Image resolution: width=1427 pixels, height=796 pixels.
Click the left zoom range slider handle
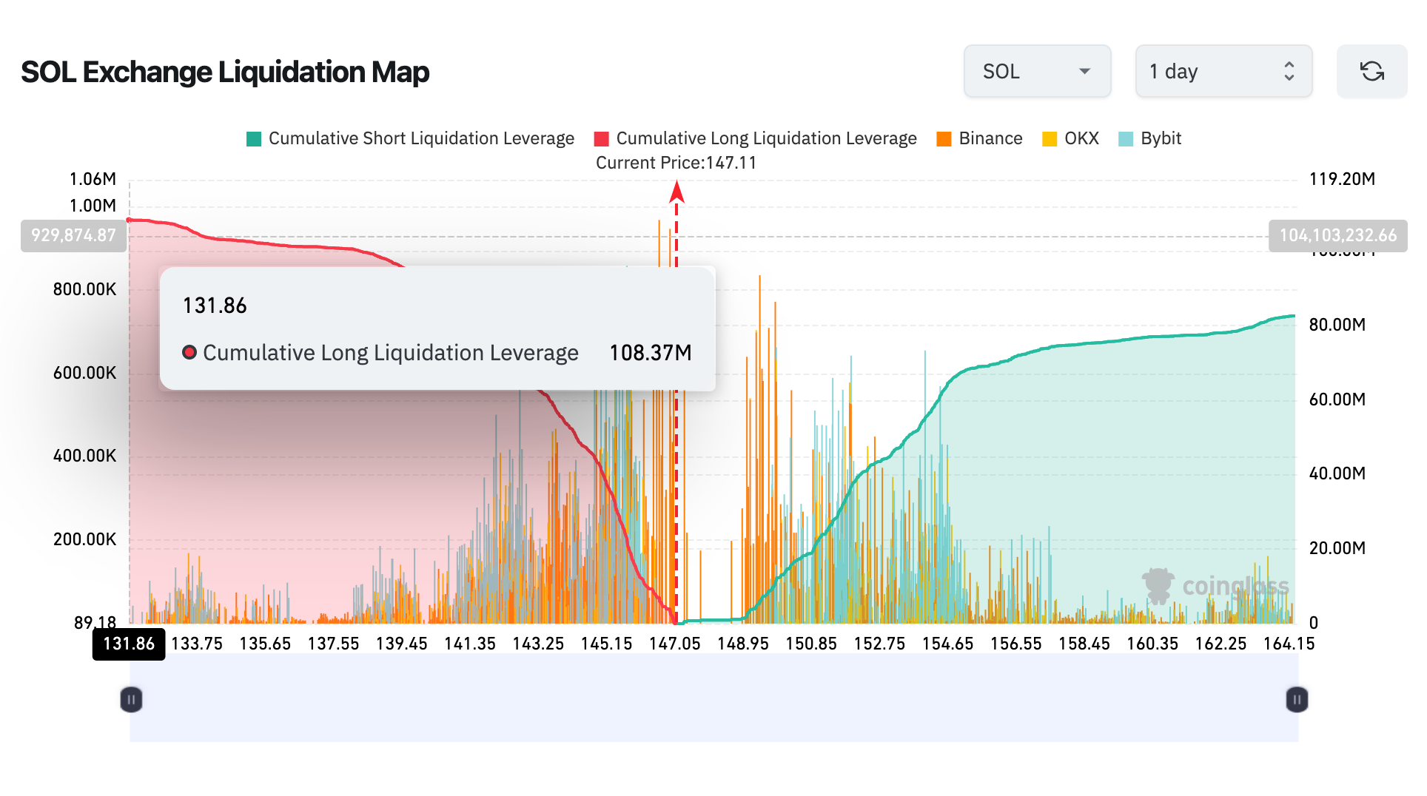click(x=131, y=699)
